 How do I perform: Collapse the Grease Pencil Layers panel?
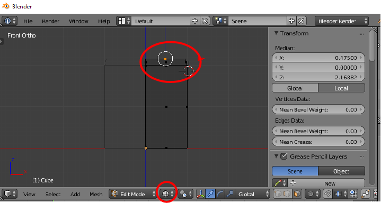click(x=276, y=156)
